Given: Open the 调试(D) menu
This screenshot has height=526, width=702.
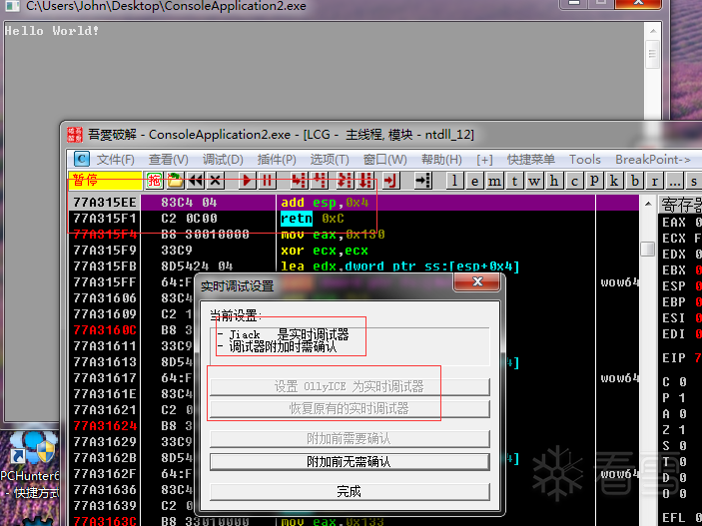Looking at the screenshot, I should pyautogui.click(x=223, y=160).
